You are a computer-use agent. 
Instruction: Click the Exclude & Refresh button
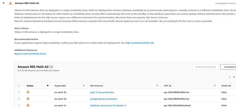tap(205, 67)
